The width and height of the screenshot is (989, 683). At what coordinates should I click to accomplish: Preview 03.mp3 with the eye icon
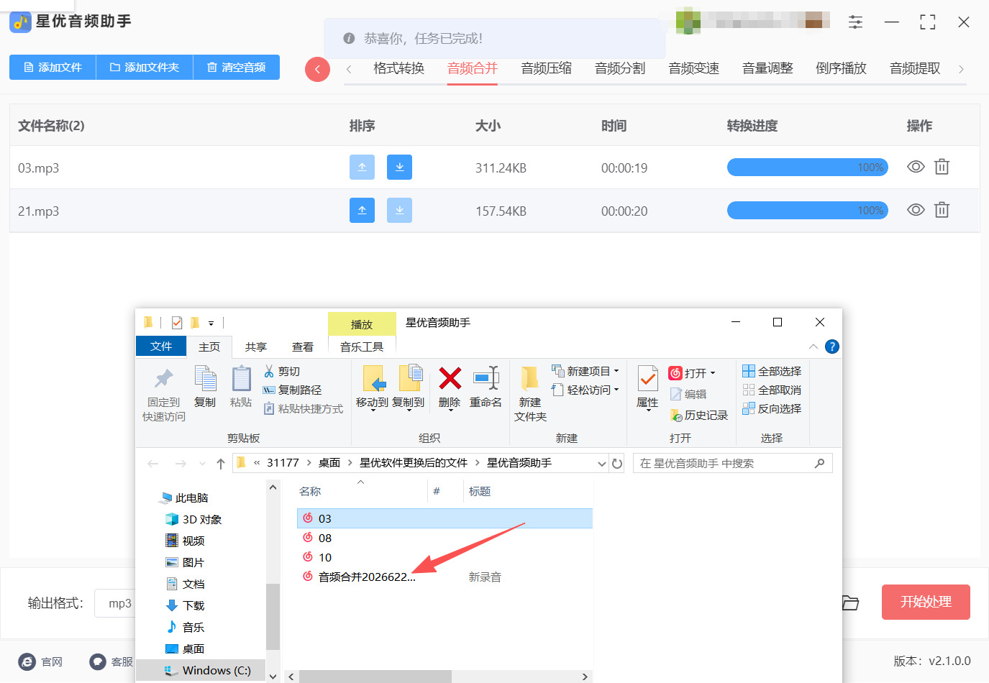(x=916, y=167)
